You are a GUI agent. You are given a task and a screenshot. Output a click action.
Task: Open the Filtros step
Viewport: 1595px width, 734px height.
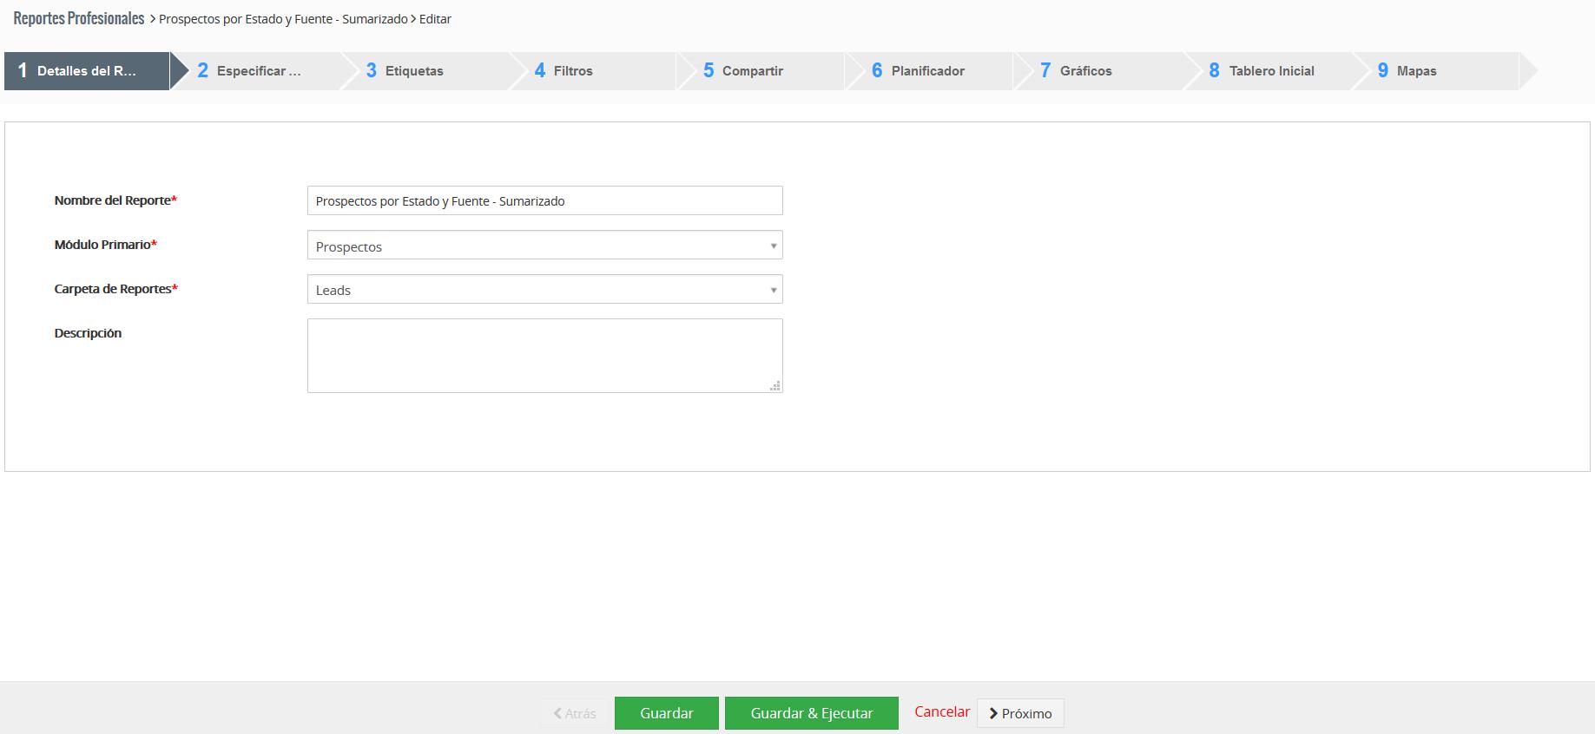click(x=572, y=71)
